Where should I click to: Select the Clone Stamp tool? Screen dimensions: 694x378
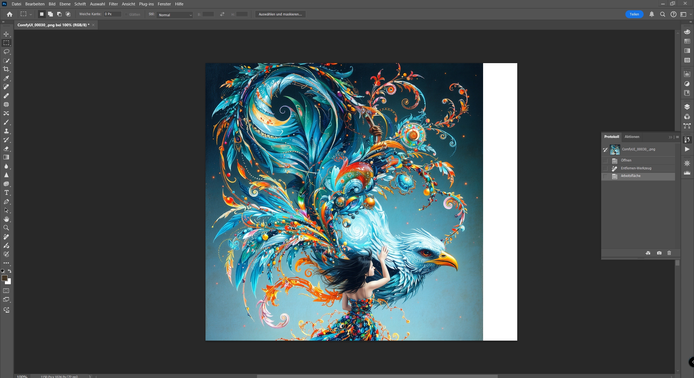[x=6, y=131]
